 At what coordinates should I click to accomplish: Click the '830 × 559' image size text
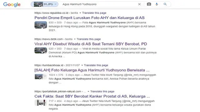pyautogui.click(x=55, y=22)
